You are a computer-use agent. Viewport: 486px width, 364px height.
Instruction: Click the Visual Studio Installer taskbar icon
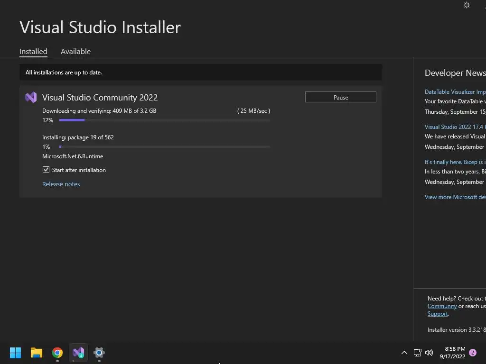click(x=78, y=353)
